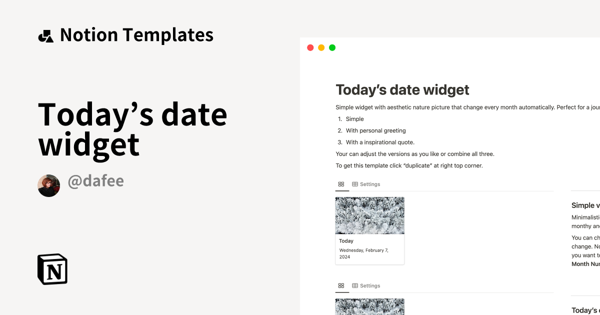Viewport: 600px width, 315px height.
Task: Click the black Notion N cube logo
Action: coord(52,269)
